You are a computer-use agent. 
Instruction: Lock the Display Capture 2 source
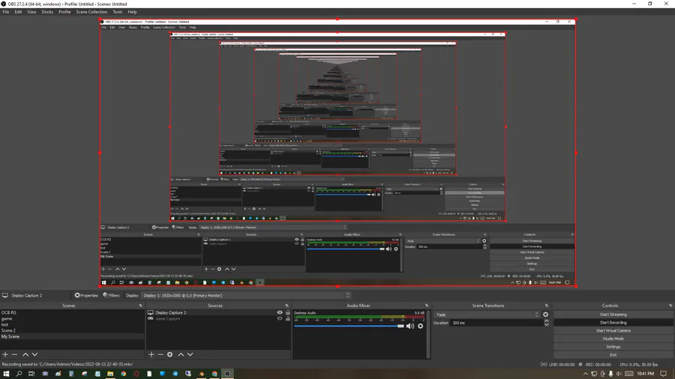coord(288,313)
